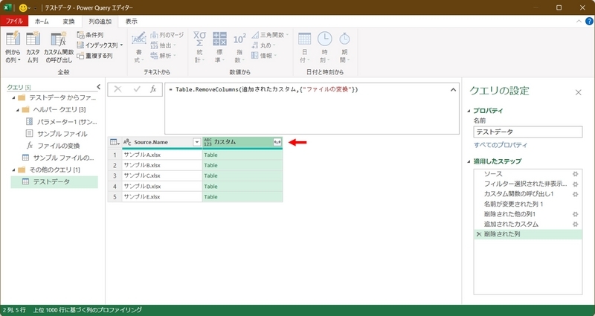This screenshot has width=595, height=316.
Task: Open settings gear for ソース step
Action: click(575, 174)
